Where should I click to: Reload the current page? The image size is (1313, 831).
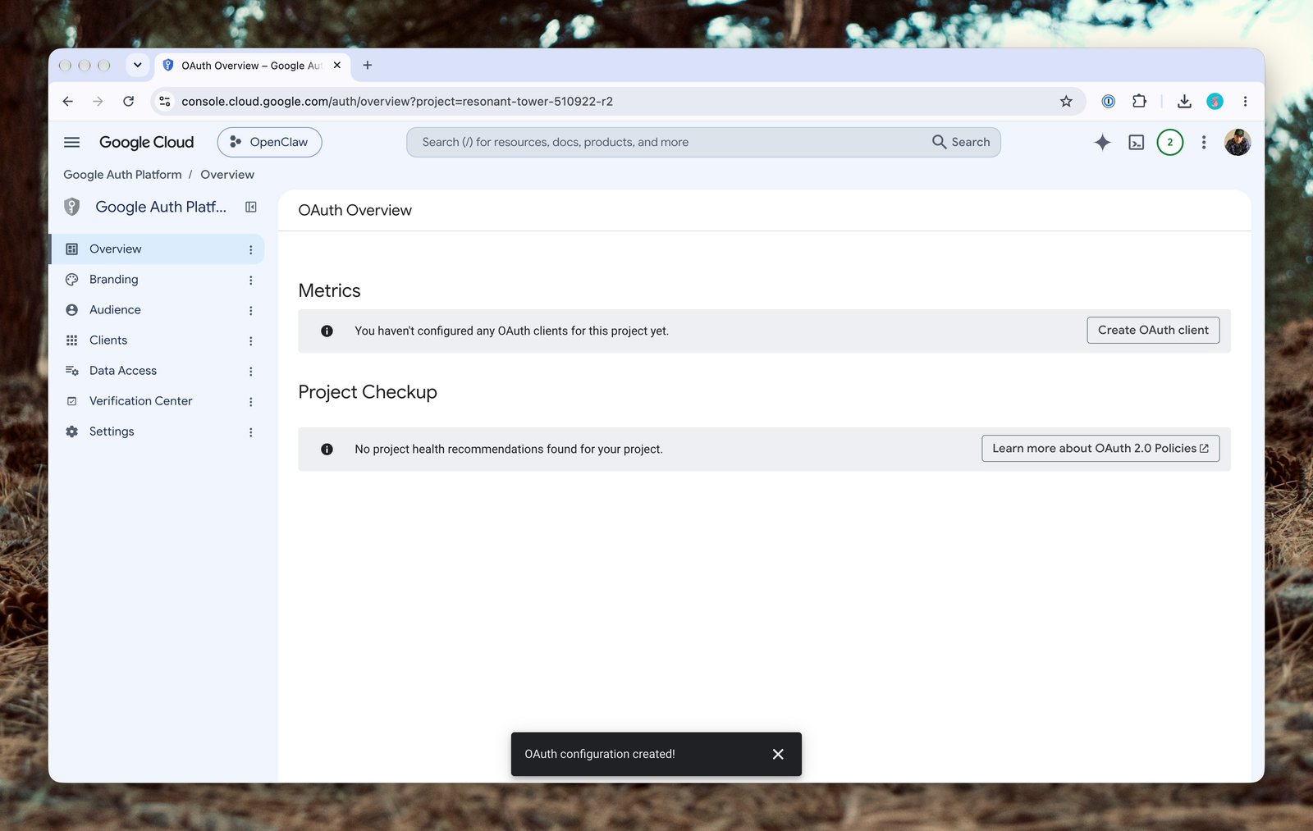[x=128, y=101]
